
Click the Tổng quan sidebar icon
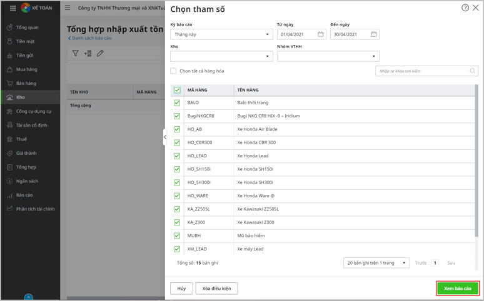coord(9,27)
